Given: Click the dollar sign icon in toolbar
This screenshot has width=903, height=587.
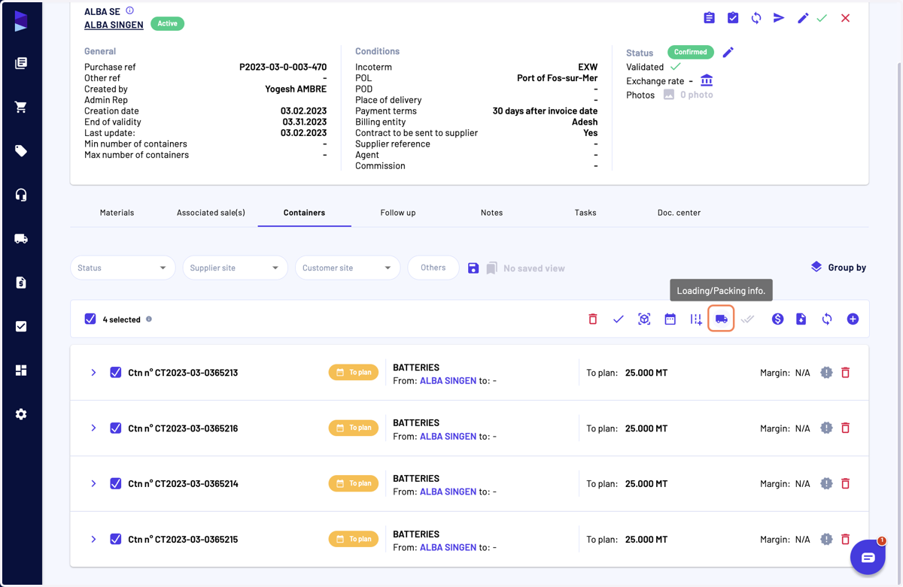Looking at the screenshot, I should click(777, 319).
